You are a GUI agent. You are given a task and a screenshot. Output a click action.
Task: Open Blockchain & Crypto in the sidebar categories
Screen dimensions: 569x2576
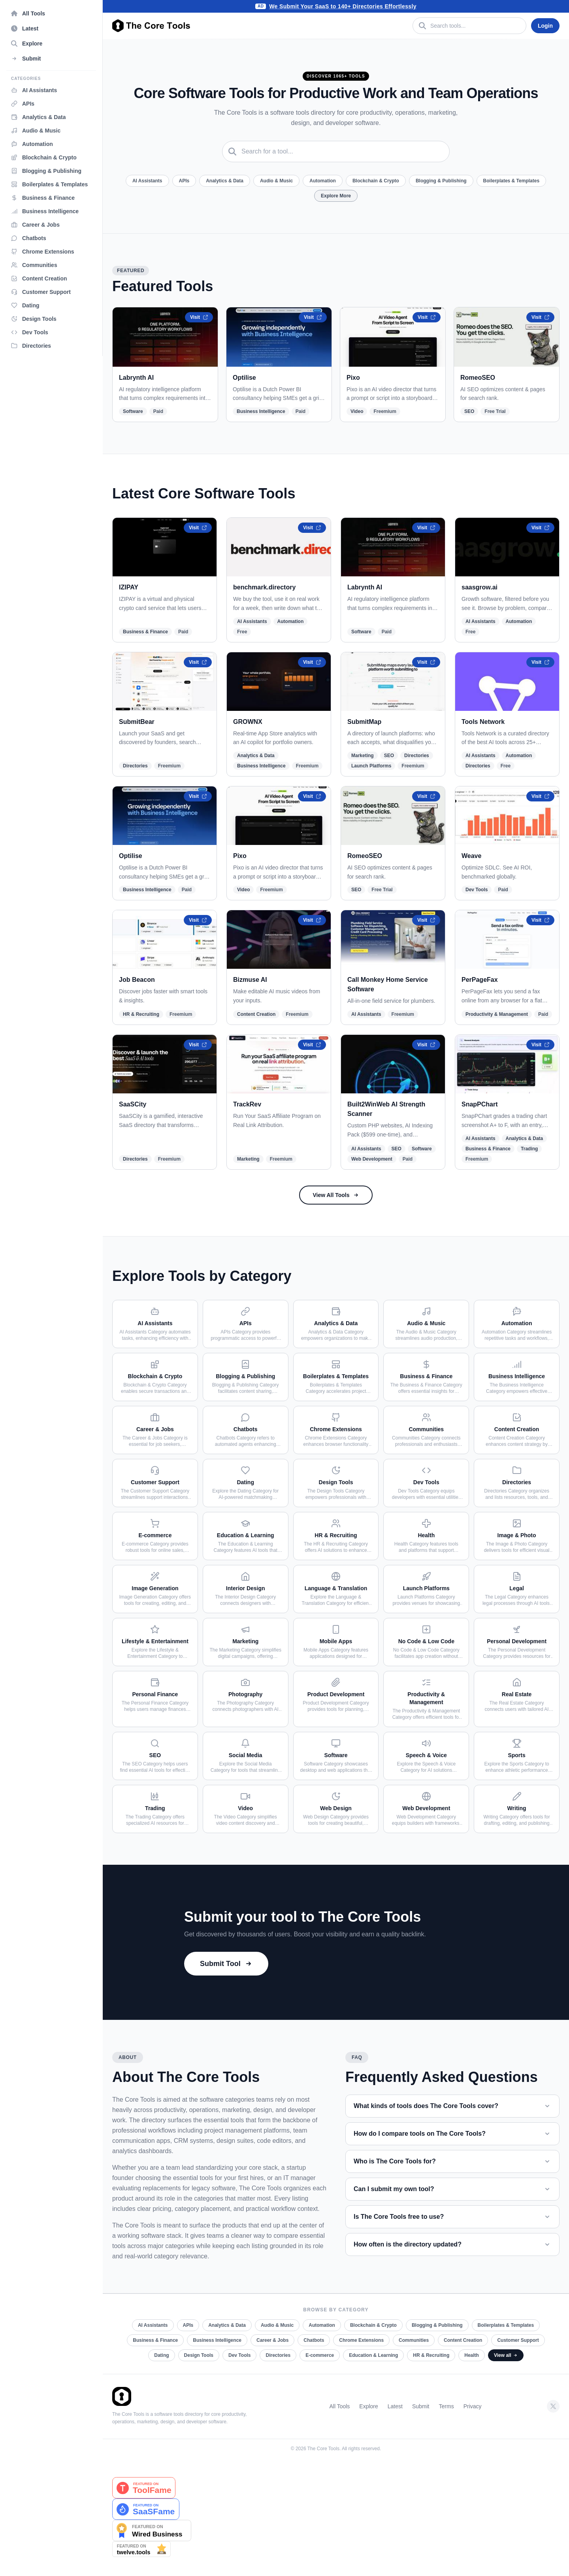[x=49, y=157]
